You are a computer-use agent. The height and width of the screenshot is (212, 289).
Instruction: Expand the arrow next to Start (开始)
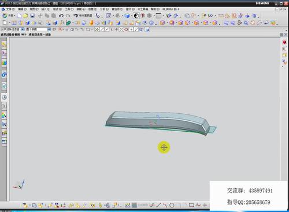[14, 16]
